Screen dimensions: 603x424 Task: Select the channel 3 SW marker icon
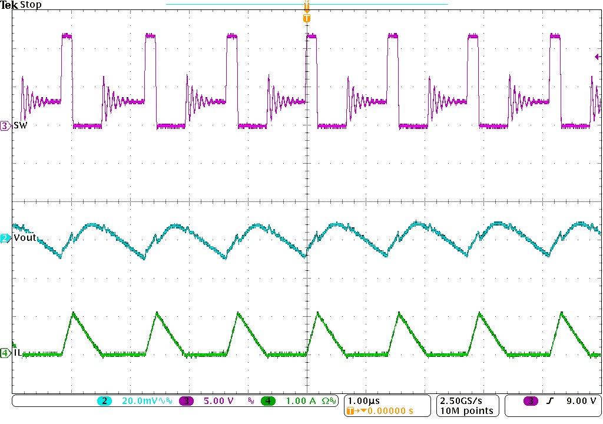click(5, 125)
